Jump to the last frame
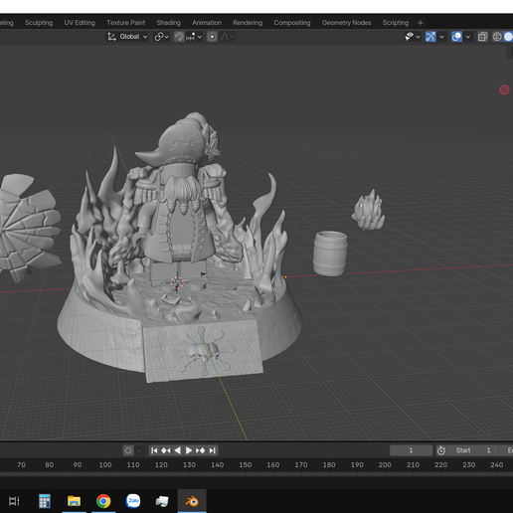This screenshot has width=513, height=513. coord(213,450)
